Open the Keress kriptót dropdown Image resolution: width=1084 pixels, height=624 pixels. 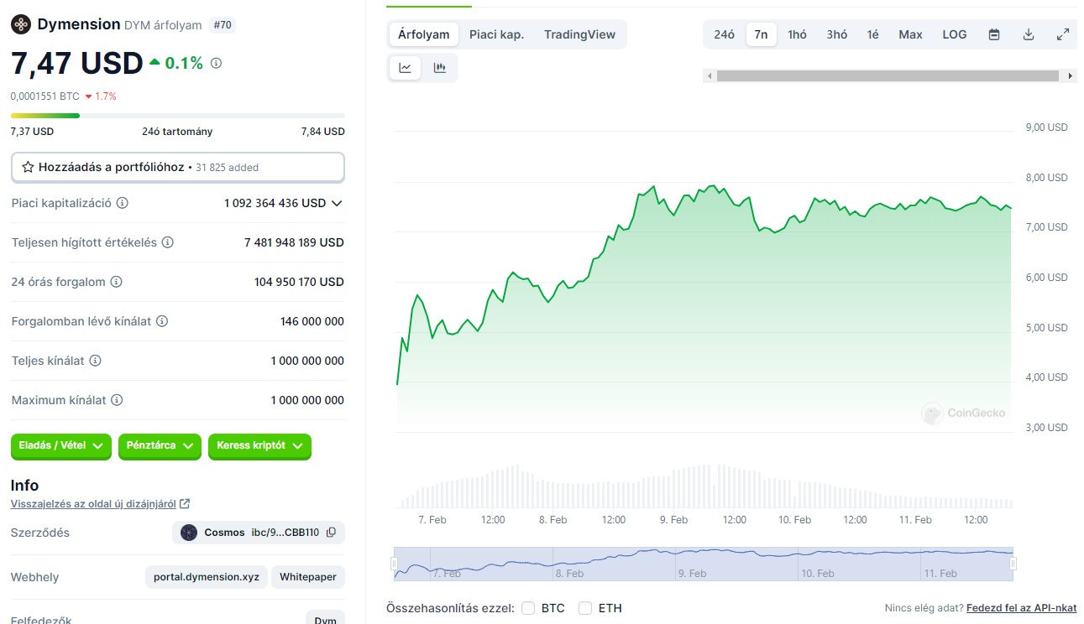coord(259,446)
